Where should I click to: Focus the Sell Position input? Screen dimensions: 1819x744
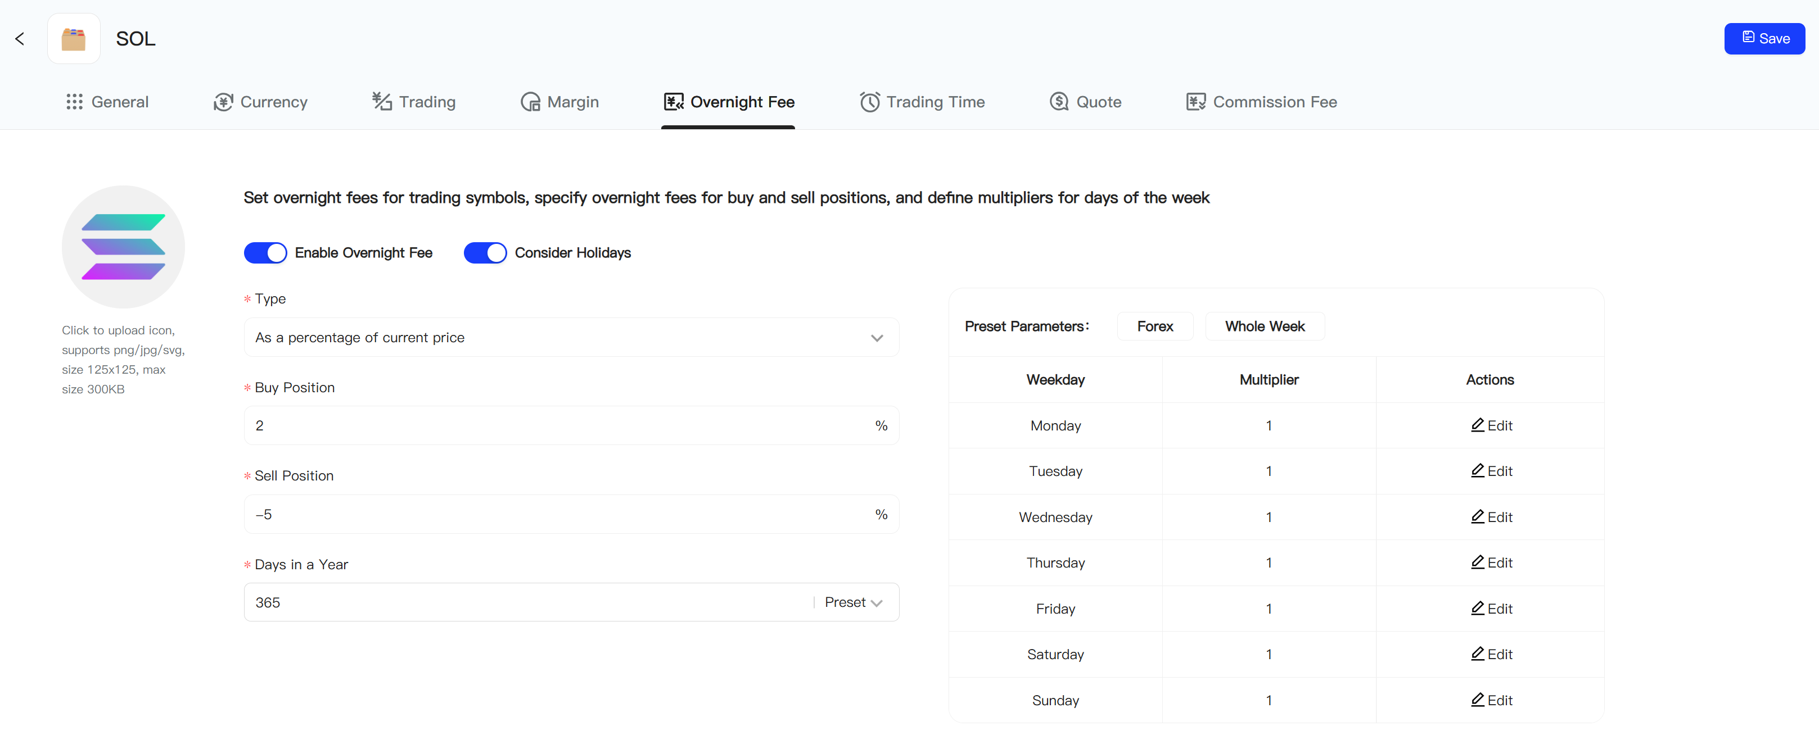tap(571, 514)
